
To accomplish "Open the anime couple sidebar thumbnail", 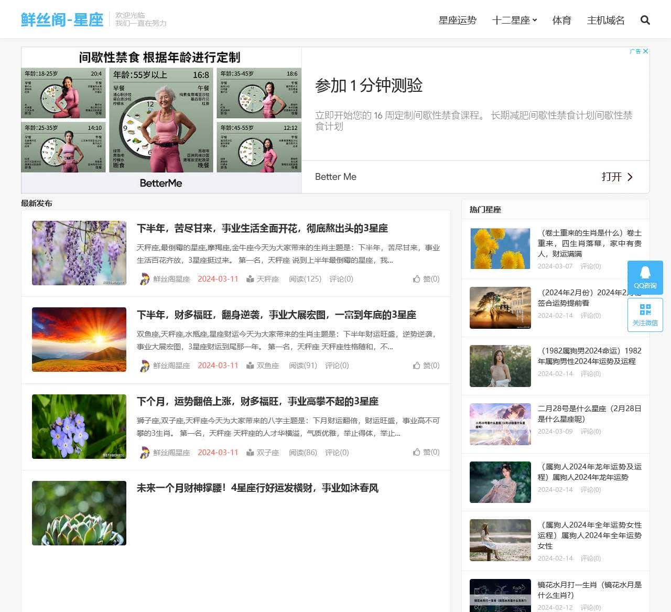I will pyautogui.click(x=500, y=424).
